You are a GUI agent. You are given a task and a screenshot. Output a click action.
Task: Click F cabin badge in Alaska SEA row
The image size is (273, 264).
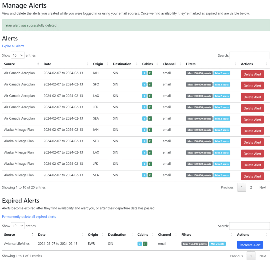(150, 175)
